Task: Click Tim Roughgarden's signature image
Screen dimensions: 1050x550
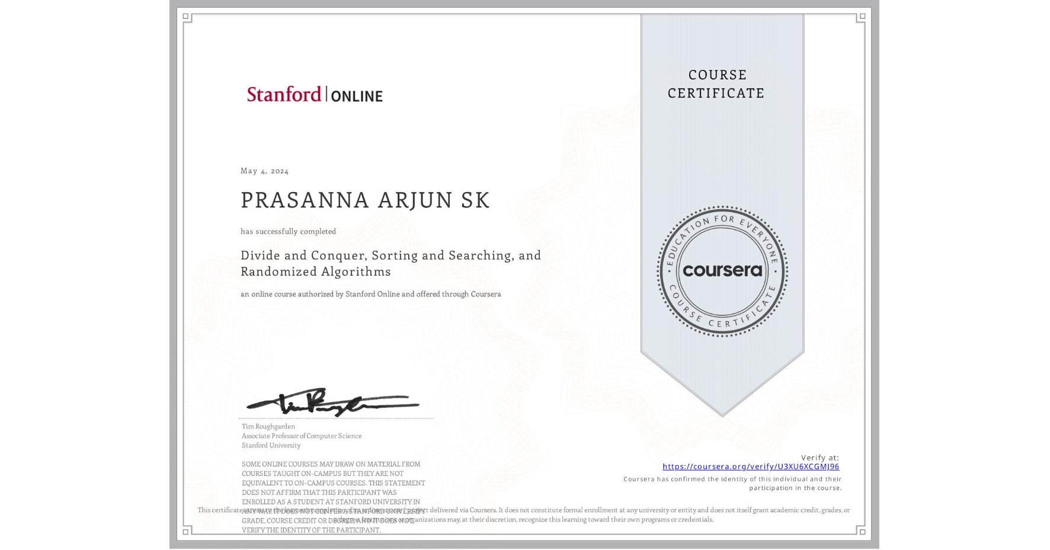Action: point(332,403)
